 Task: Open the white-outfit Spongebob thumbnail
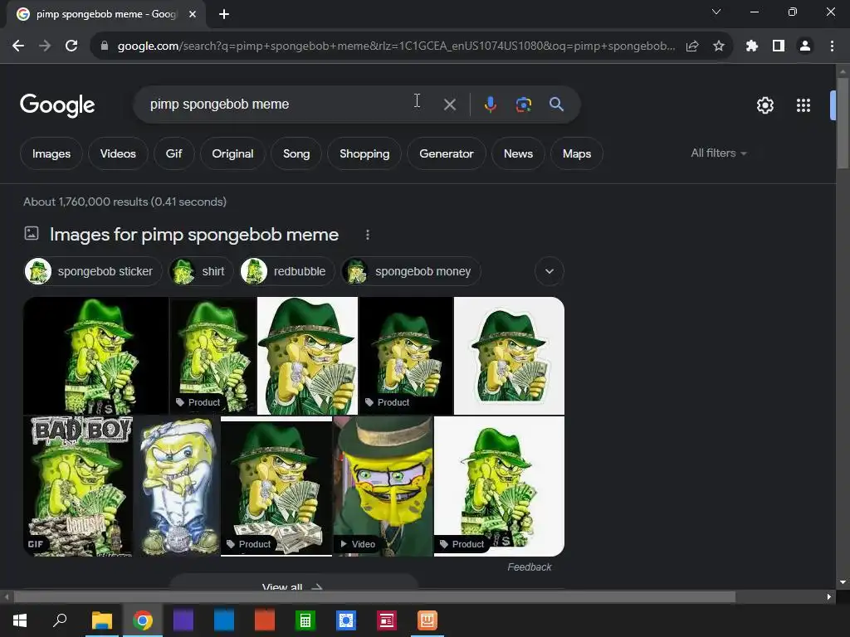click(x=178, y=486)
